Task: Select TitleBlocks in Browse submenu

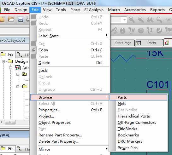Action: pyautogui.click(x=138, y=129)
